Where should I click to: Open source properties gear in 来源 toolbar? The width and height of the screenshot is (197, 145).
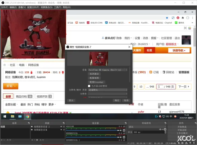pyautogui.click(x=37, y=140)
